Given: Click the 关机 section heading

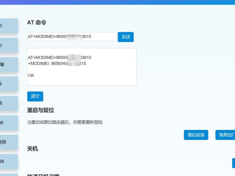Looking at the screenshot, I should 32,149.
